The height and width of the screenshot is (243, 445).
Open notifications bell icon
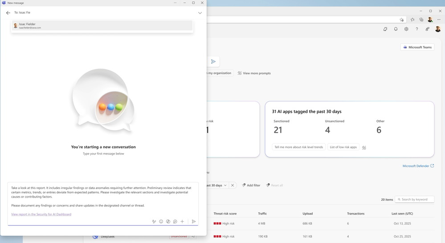(x=396, y=29)
